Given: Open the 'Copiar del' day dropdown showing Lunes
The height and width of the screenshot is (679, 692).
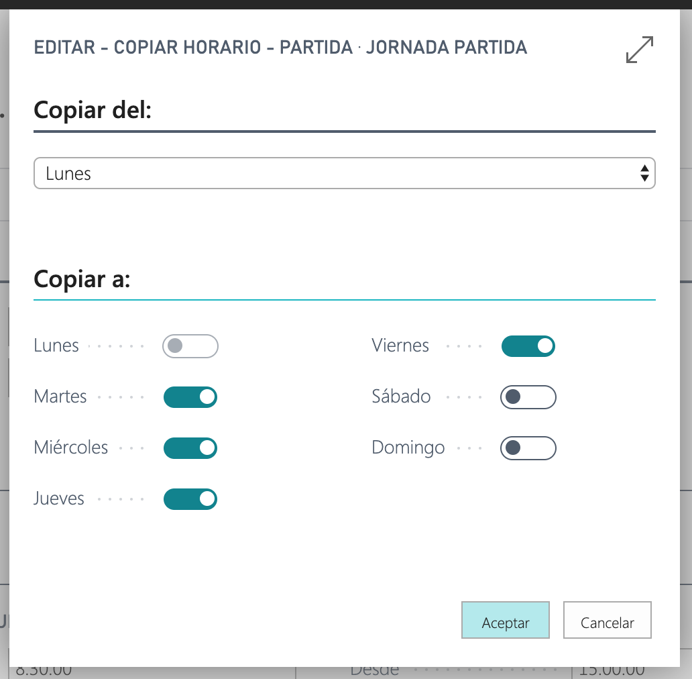Looking at the screenshot, I should (x=335, y=174).
